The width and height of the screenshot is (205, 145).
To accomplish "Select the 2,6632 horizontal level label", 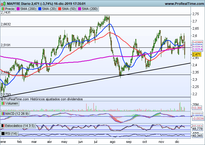I will (6, 24).
